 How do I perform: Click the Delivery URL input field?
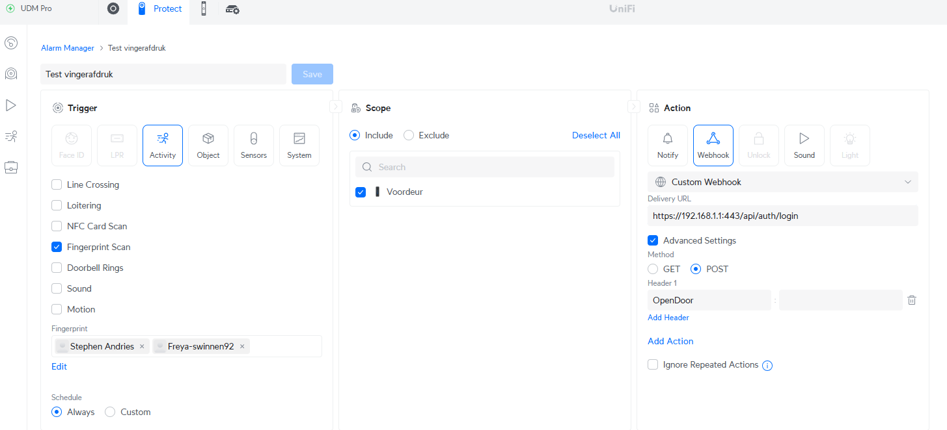[782, 216]
